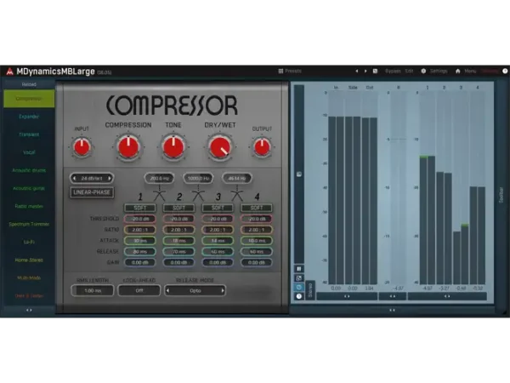This screenshot has height=383, width=510.
Task: Open the Menu button
Action: pos(470,71)
